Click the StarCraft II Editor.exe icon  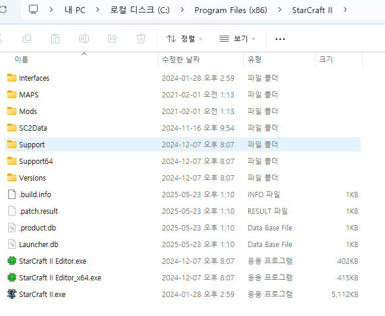[12, 261]
